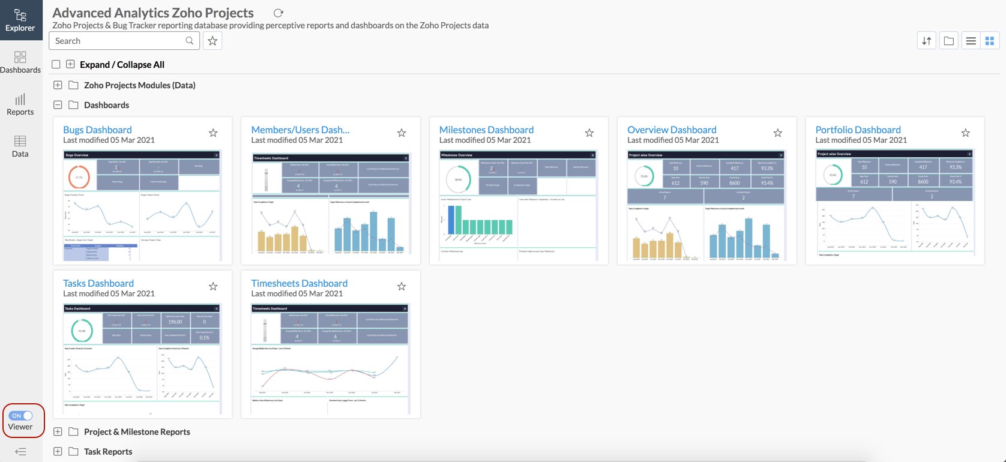Open Timesheets Dashboard preview thumbnail
Image resolution: width=1006 pixels, height=462 pixels.
point(331,359)
